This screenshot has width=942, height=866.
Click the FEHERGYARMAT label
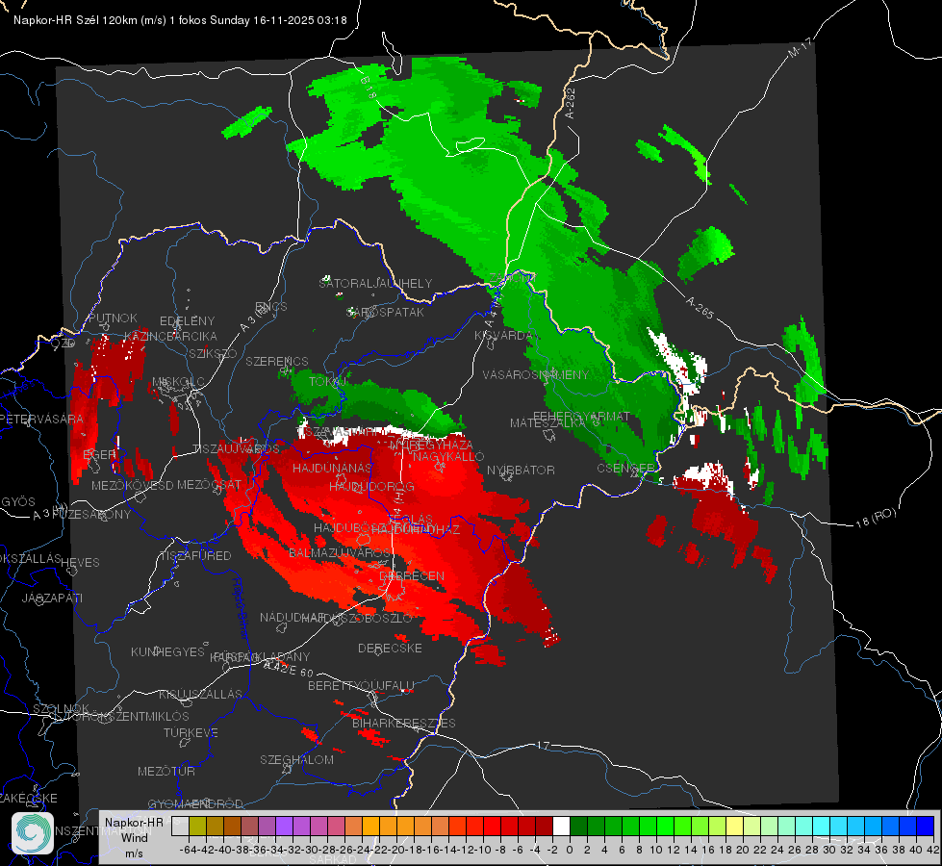click(581, 416)
